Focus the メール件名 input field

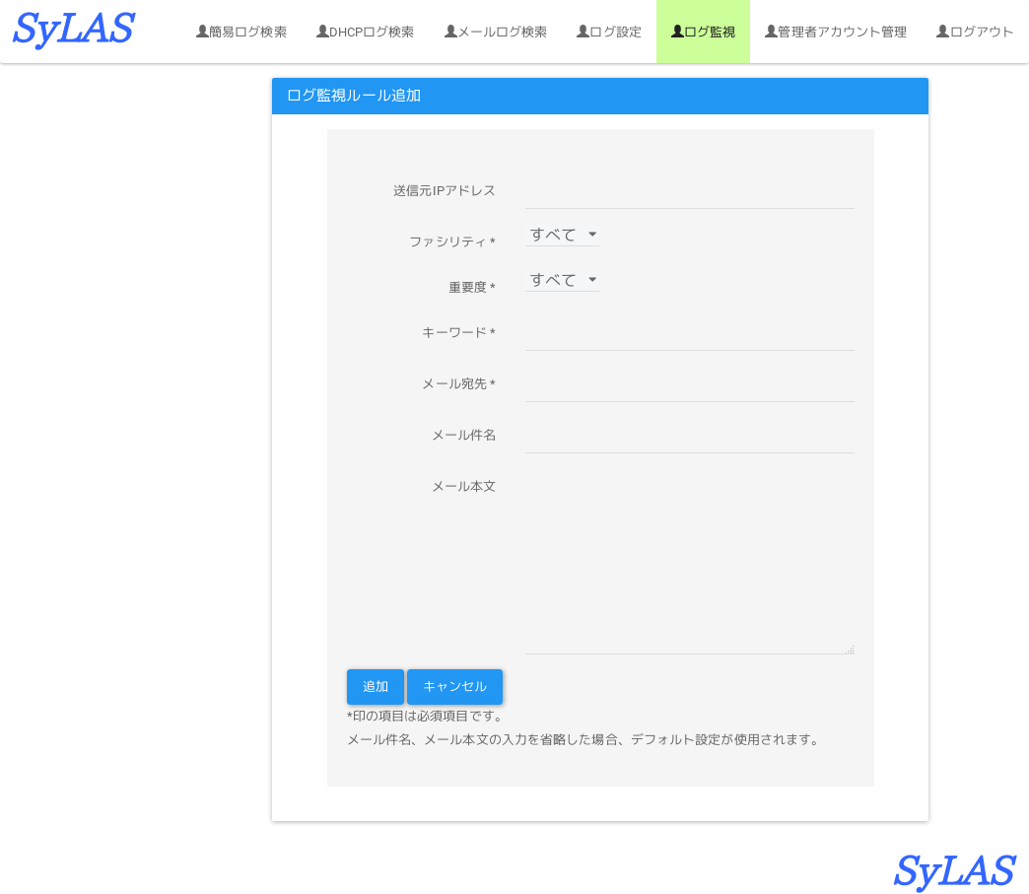pos(689,438)
